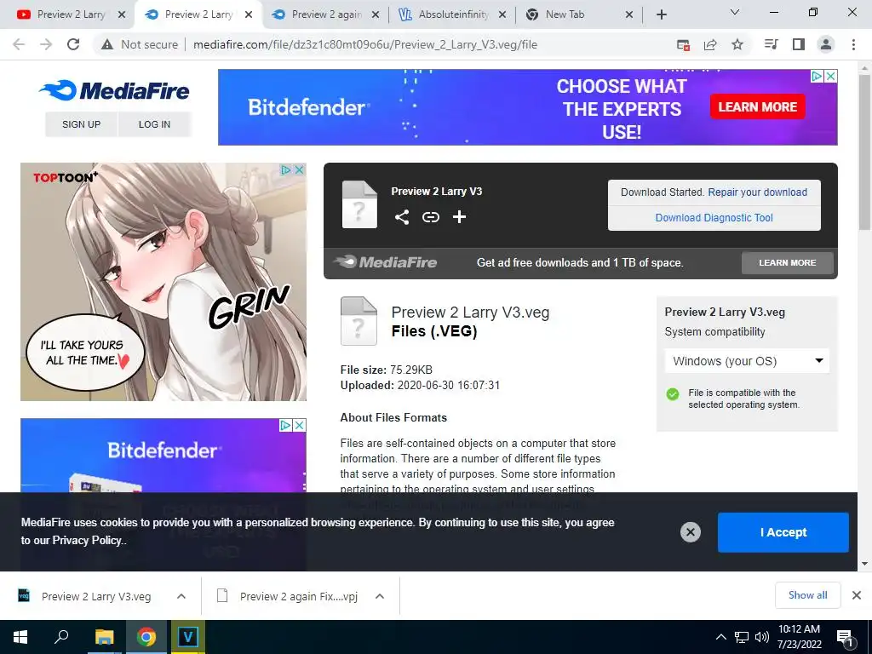872x654 pixels.
Task: Open Windows Start menu
Action: click(x=20, y=637)
